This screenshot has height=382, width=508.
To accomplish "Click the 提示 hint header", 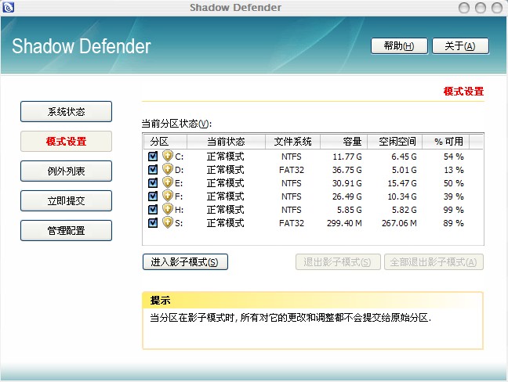I will (x=160, y=301).
